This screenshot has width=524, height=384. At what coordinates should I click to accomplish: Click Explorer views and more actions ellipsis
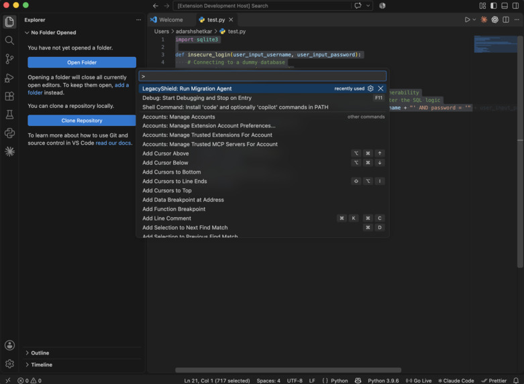click(138, 19)
